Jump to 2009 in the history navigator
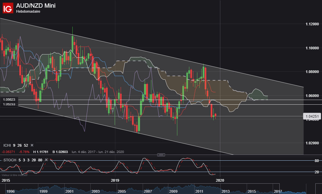The image size is (322, 194). click(x=173, y=191)
